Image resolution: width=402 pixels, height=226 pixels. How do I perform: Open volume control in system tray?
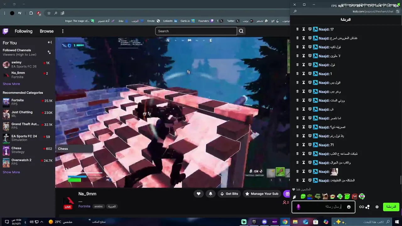31,222
